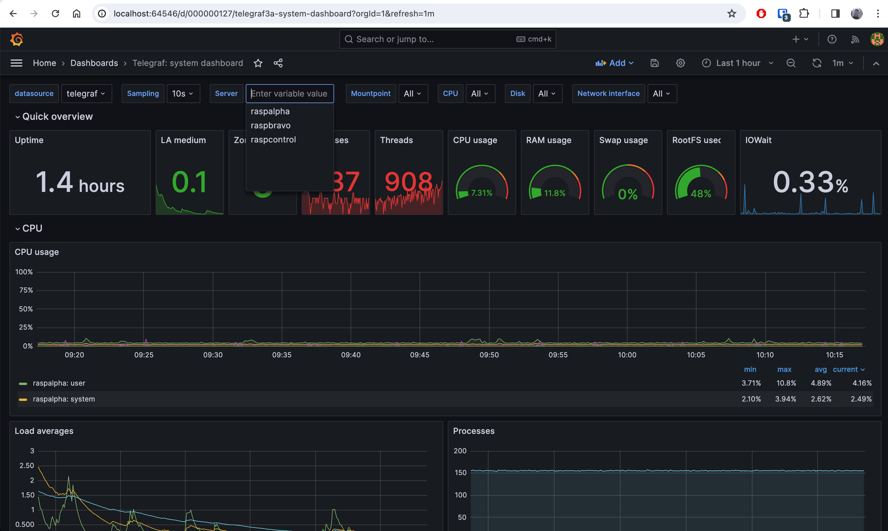Select the Mountpoint All dropdown
Image resolution: width=888 pixels, height=531 pixels.
(x=412, y=94)
